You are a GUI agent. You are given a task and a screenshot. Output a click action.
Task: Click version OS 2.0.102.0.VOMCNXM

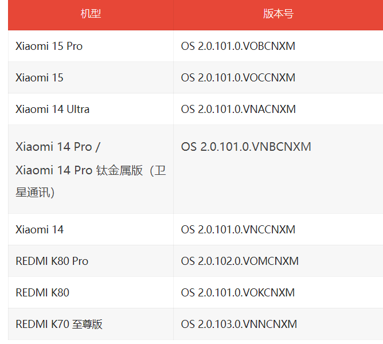[240, 261]
